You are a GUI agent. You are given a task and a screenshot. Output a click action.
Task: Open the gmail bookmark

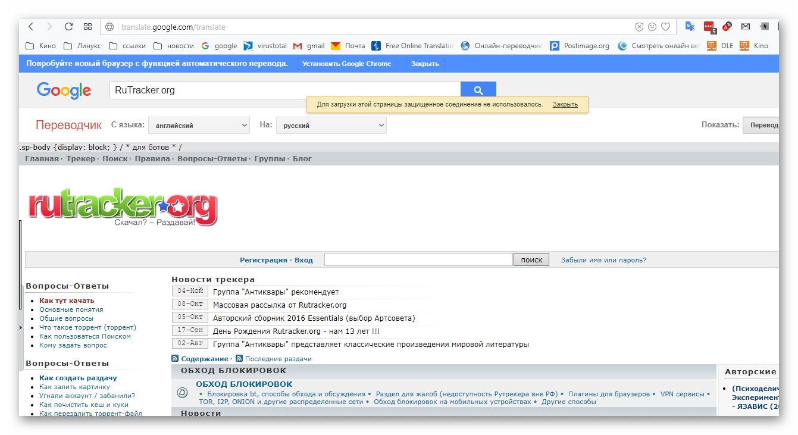[x=309, y=46]
